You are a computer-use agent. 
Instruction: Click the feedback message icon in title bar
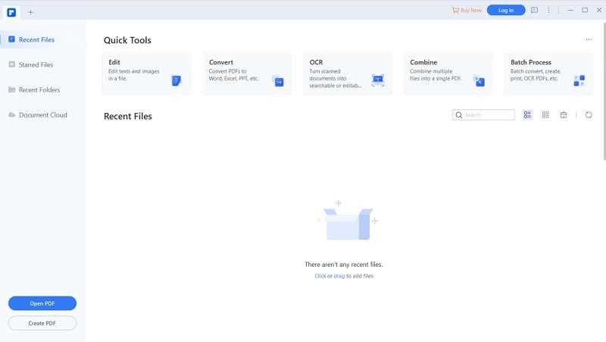click(535, 10)
